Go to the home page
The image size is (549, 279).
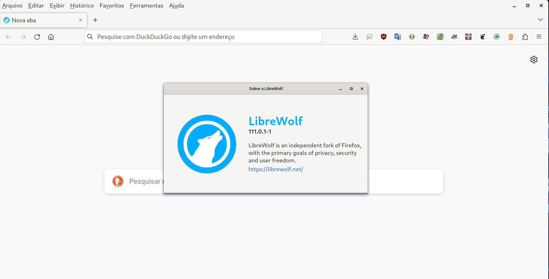51,37
